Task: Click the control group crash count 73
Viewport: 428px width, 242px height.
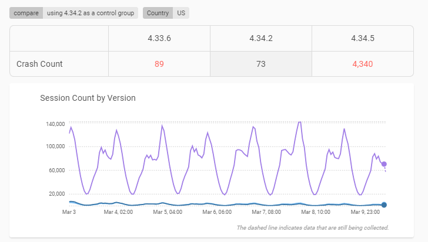Action: pos(261,64)
